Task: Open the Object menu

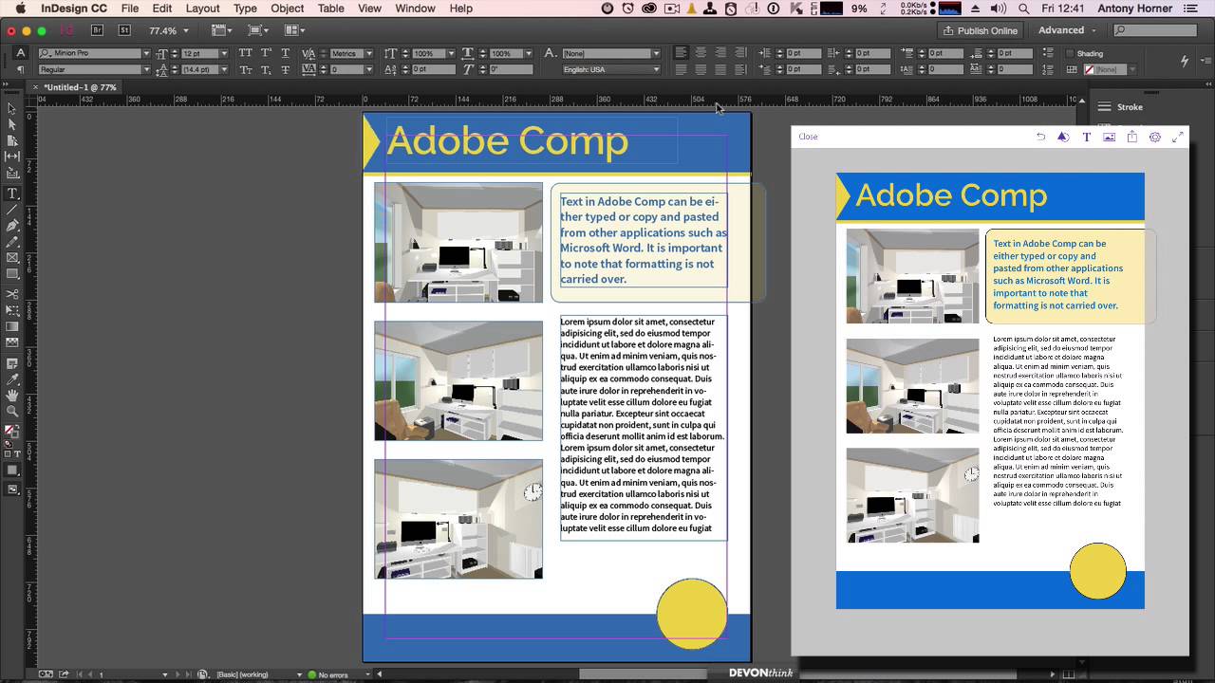Action: (287, 9)
